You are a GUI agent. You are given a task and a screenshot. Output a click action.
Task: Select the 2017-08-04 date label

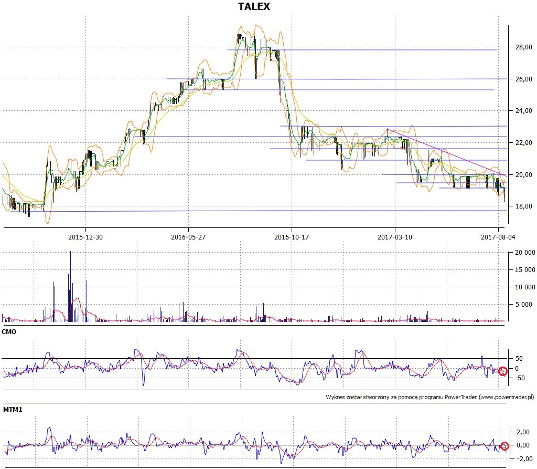(498, 237)
